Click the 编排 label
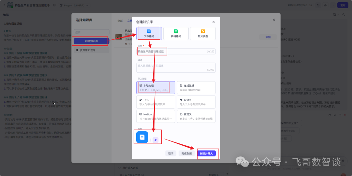Viewport: 352px width, 176px height. pos(6,15)
